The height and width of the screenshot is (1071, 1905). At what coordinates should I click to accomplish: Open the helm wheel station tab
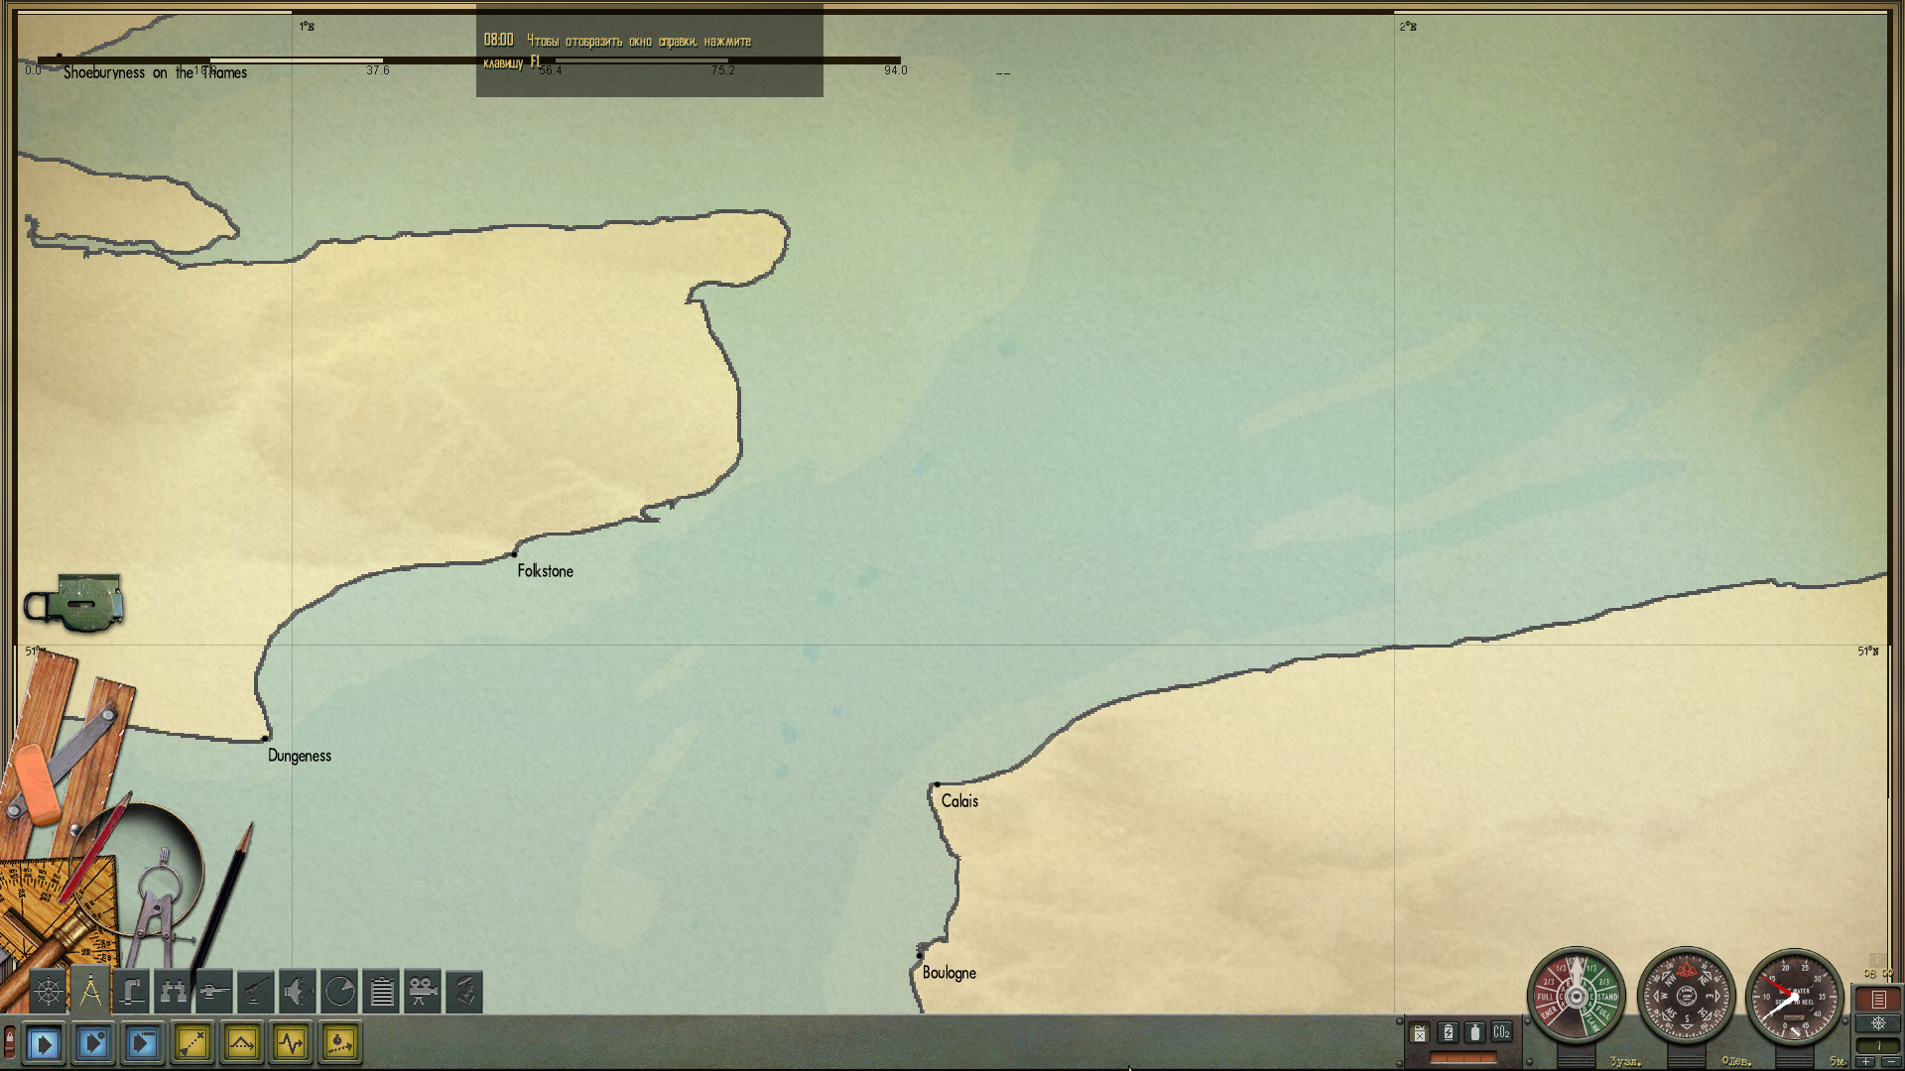(48, 991)
